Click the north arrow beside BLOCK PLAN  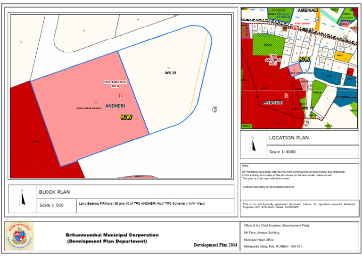click(22, 198)
